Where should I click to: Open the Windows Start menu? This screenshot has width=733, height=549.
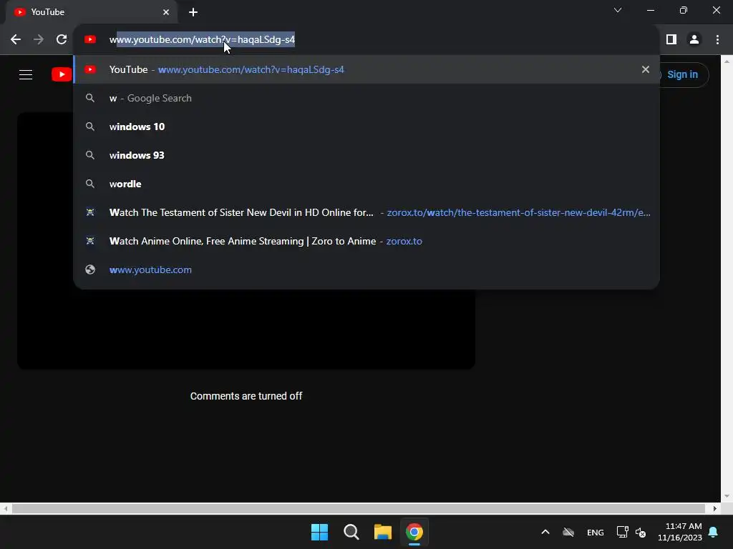(320, 532)
